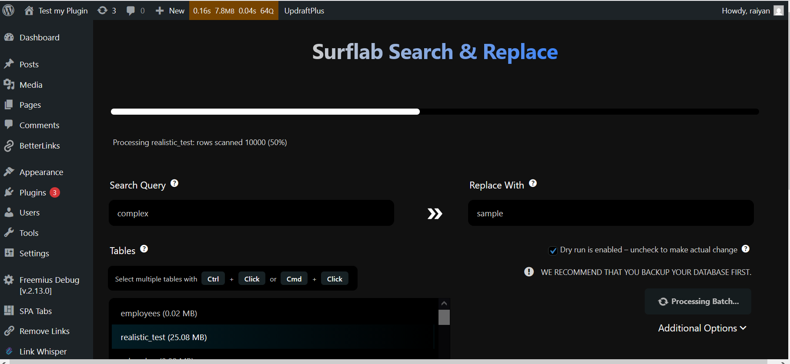
Task: Open the Media menu item
Action: click(x=31, y=85)
